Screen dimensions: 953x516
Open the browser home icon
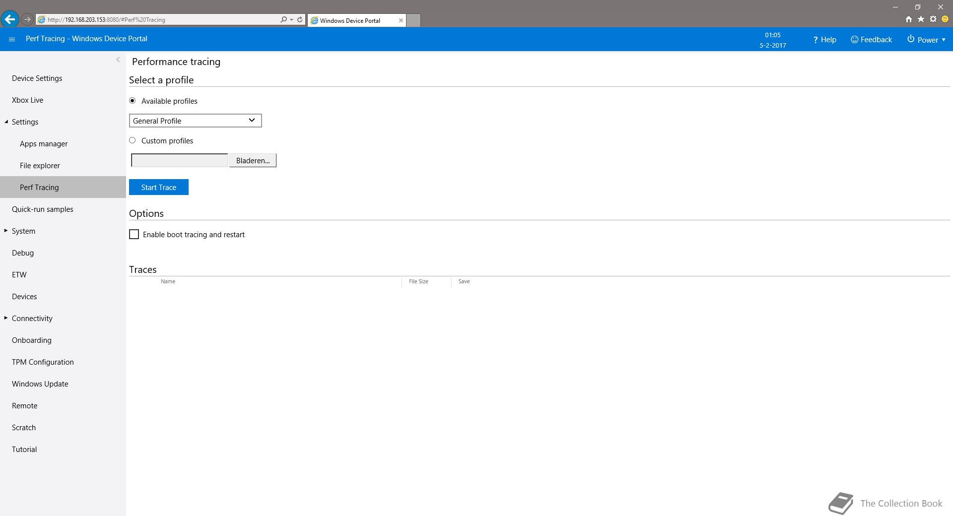pos(908,19)
